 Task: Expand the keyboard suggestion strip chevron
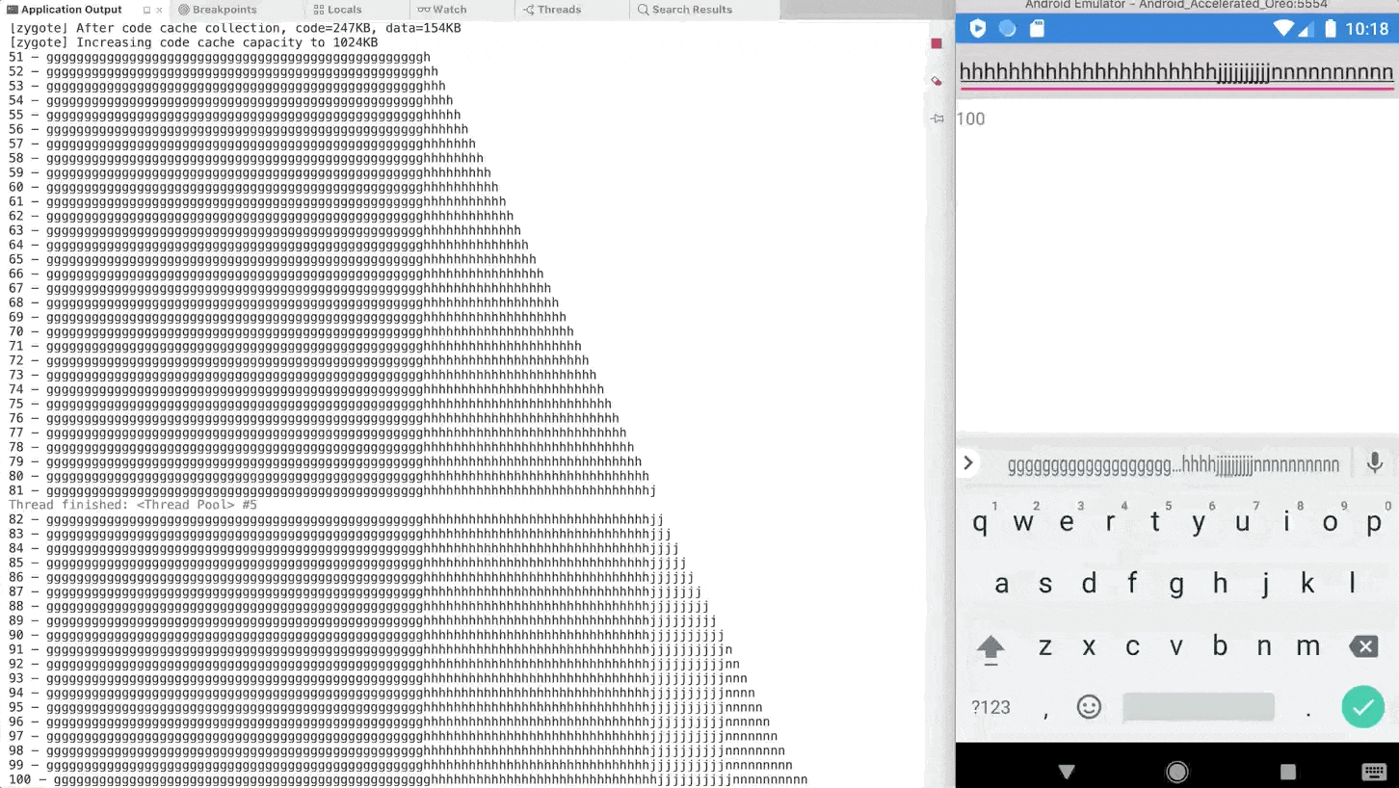[968, 463]
